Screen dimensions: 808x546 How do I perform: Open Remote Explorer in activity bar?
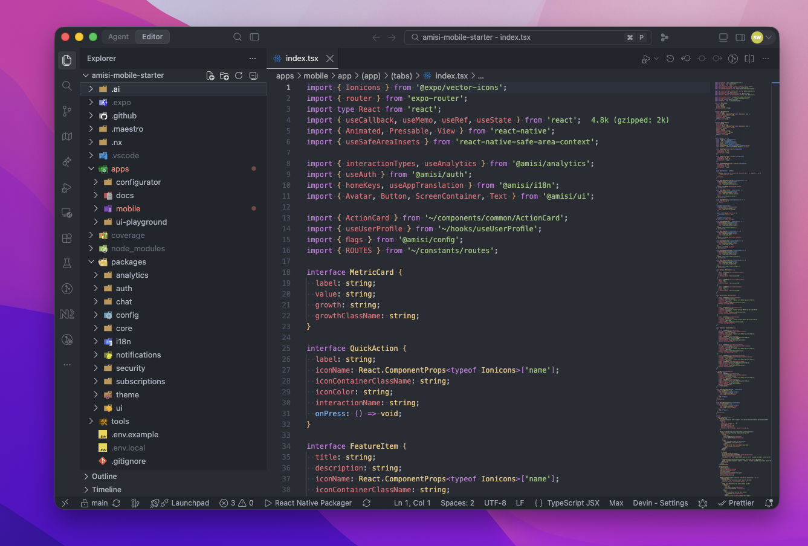coord(67,213)
